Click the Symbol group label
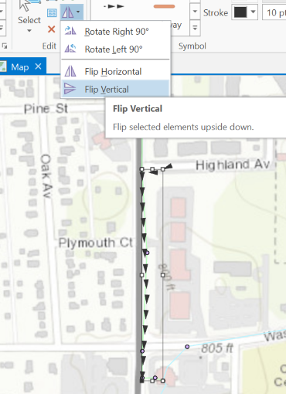Screen dimensions: 286x394 pyautogui.click(x=192, y=46)
